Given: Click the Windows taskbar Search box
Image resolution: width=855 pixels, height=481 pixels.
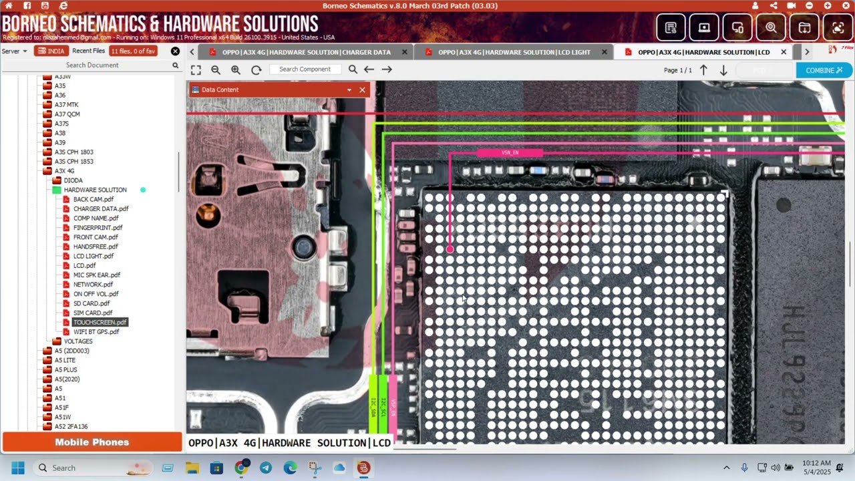Looking at the screenshot, I should click(94, 468).
